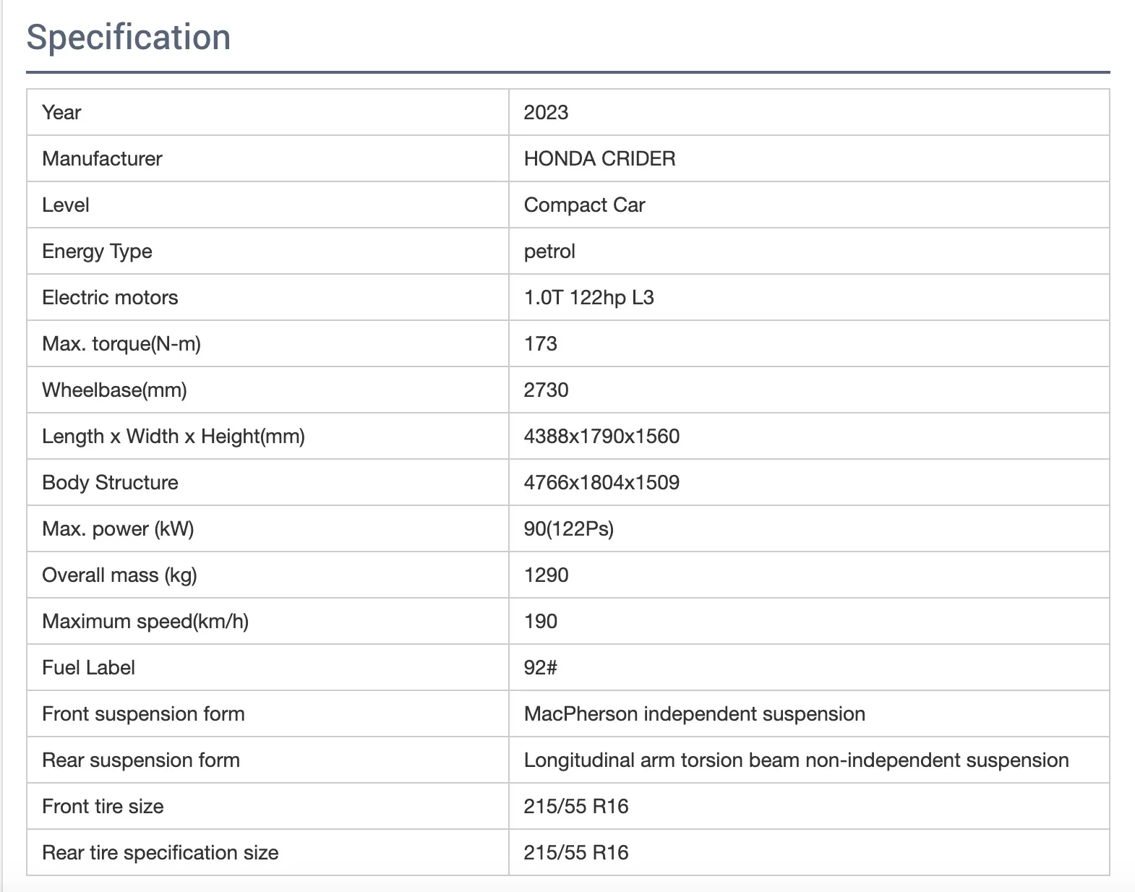The width and height of the screenshot is (1135, 892).
Task: Click the MacPherson independent suspension text
Action: click(694, 714)
